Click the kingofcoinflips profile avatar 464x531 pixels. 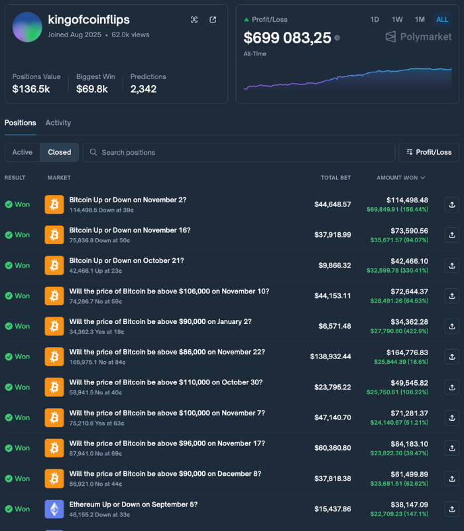coord(27,27)
